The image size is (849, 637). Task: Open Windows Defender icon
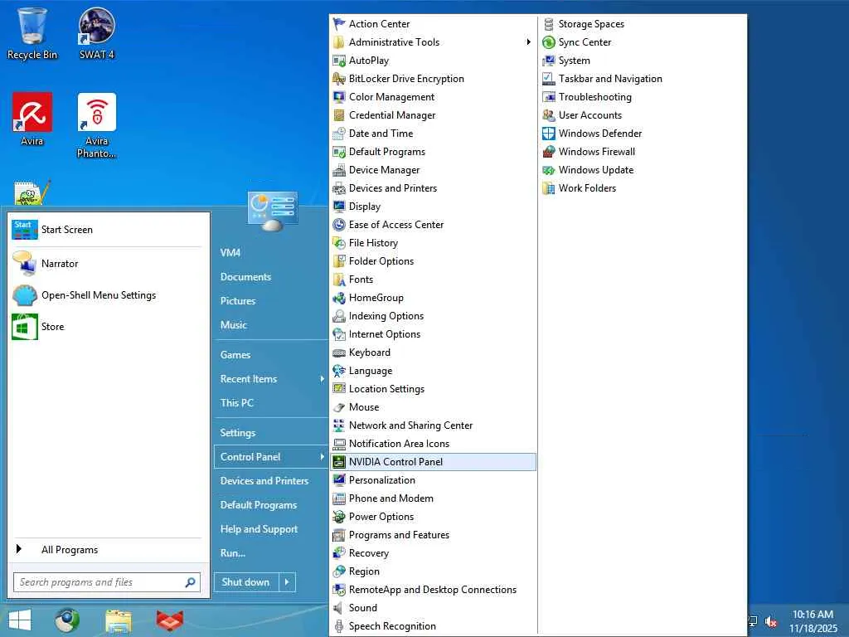pyautogui.click(x=549, y=134)
